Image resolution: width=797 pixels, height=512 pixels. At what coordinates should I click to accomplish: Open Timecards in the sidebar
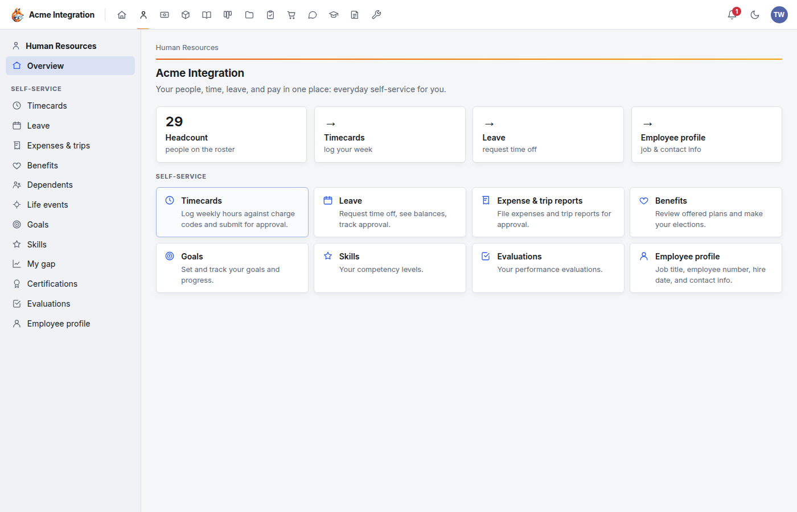[70, 106]
